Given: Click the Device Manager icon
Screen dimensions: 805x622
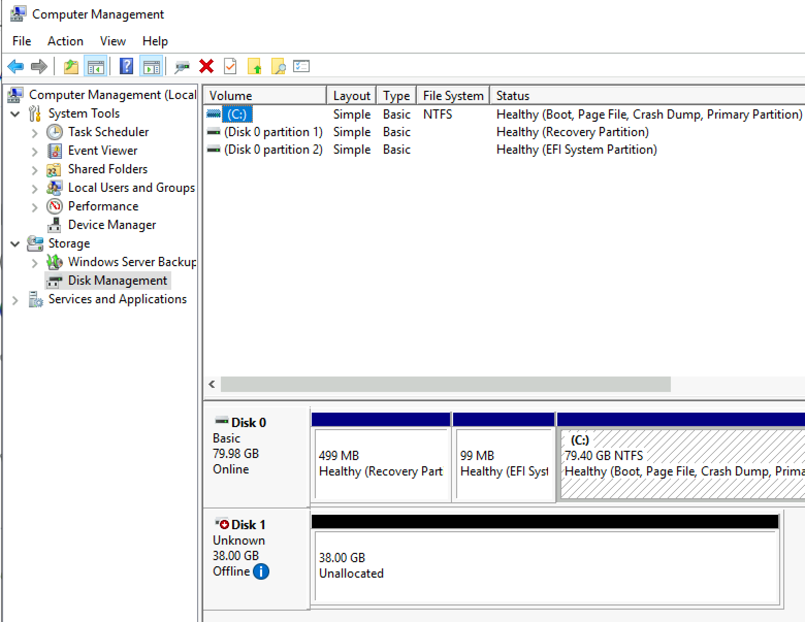Looking at the screenshot, I should (54, 225).
